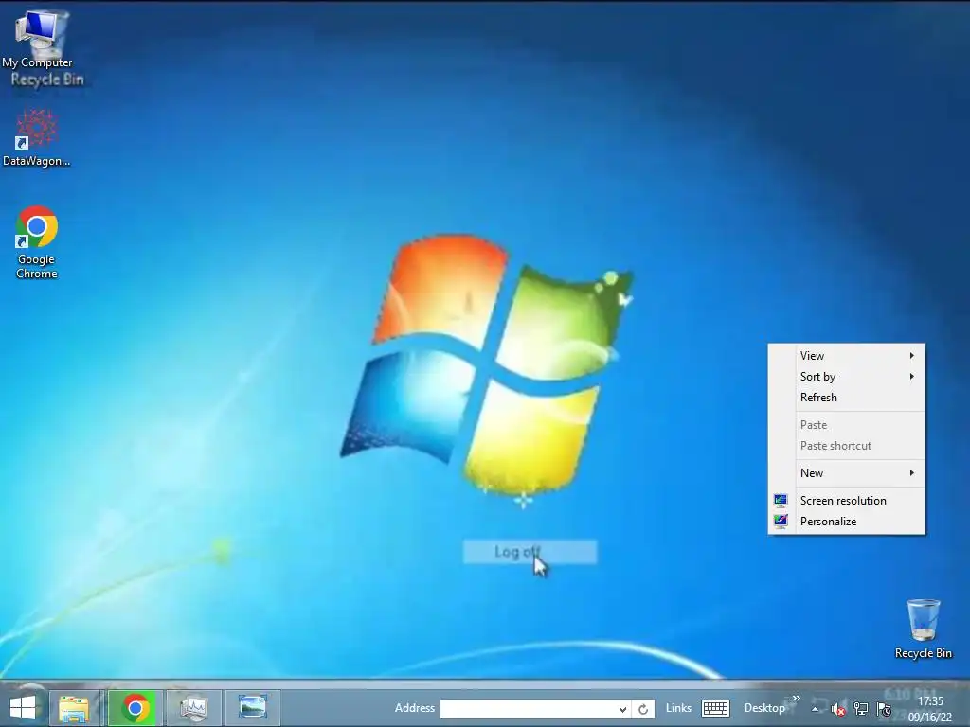Show hidden tray icons arrow
This screenshot has height=727, width=970.
pyautogui.click(x=816, y=709)
